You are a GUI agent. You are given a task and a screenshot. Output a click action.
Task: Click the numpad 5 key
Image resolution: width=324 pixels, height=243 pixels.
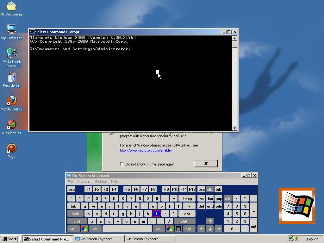pos(236,214)
